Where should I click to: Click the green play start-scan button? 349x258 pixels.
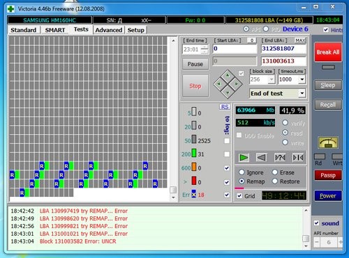[x=244, y=158]
